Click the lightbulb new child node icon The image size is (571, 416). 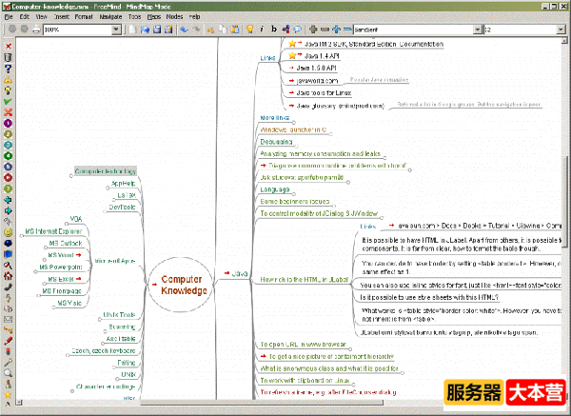tap(249, 30)
